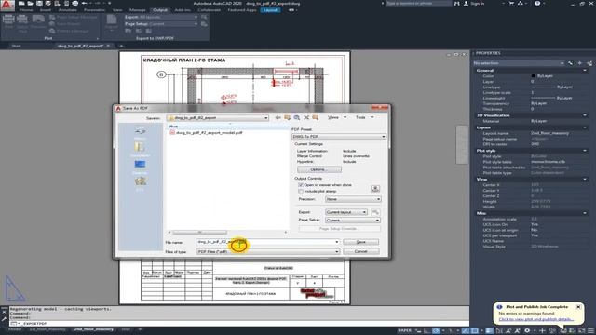Click the Preview icon in Plot panel
Screen dimensions: 596x335
pos(38,20)
